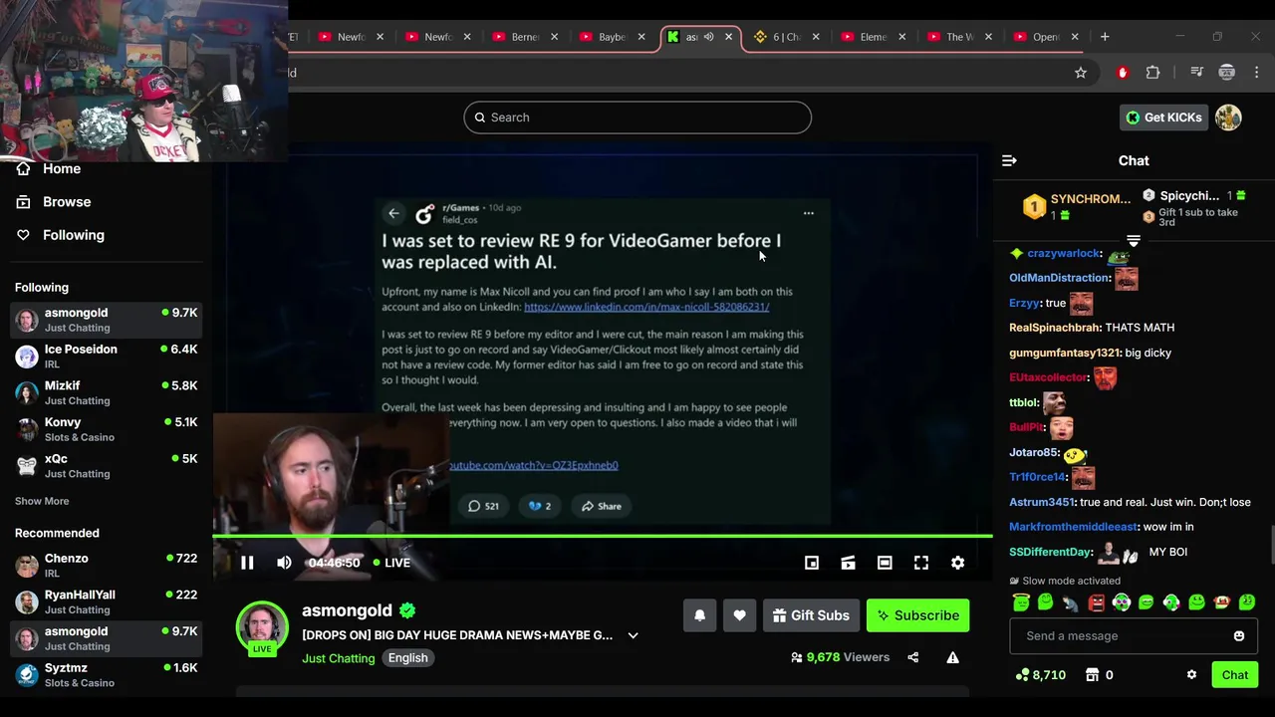Click the clip creation icon in player

pyautogui.click(x=848, y=563)
